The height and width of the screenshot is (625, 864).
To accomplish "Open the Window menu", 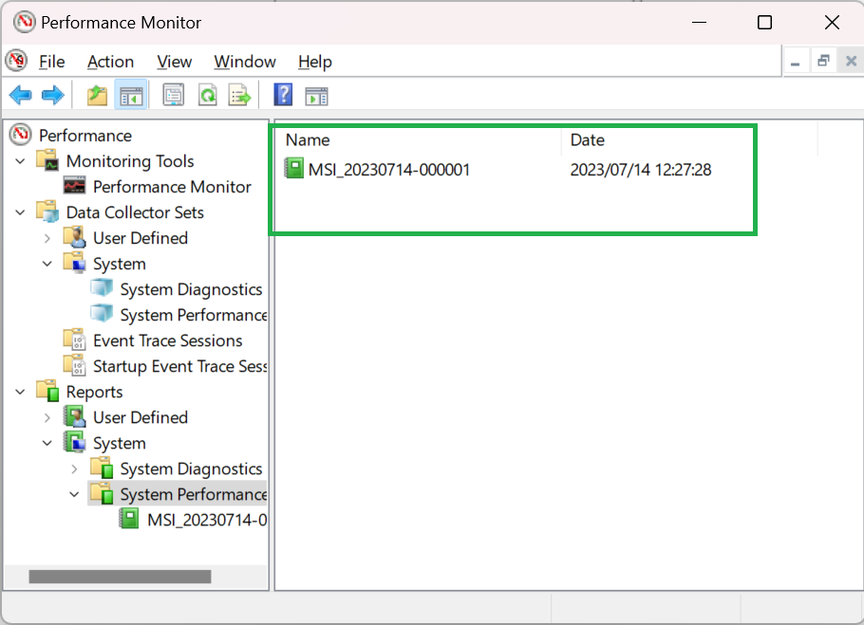I will 244,61.
